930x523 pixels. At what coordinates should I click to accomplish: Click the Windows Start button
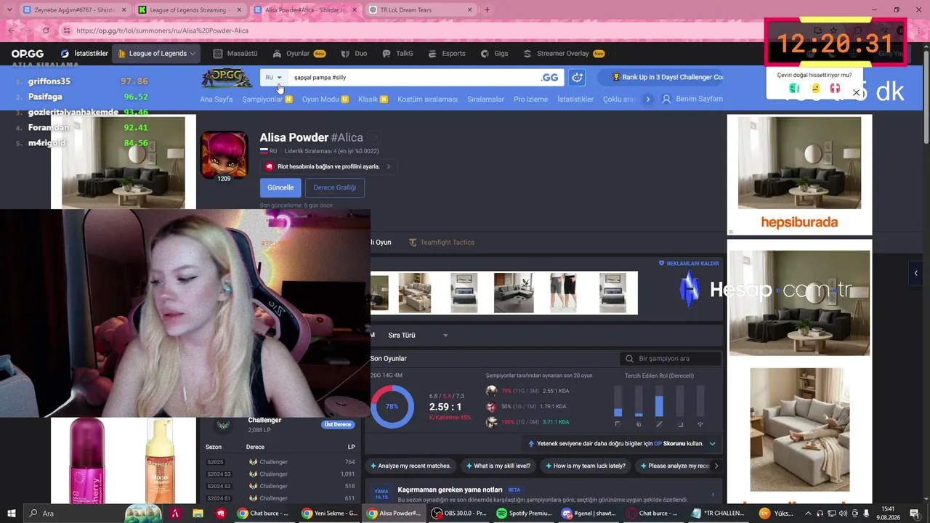pyautogui.click(x=11, y=514)
